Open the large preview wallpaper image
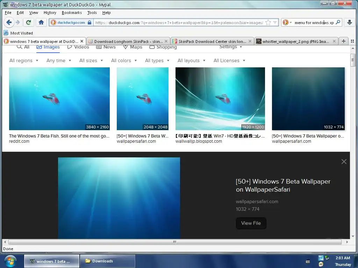358x268 pixels. 119,198
